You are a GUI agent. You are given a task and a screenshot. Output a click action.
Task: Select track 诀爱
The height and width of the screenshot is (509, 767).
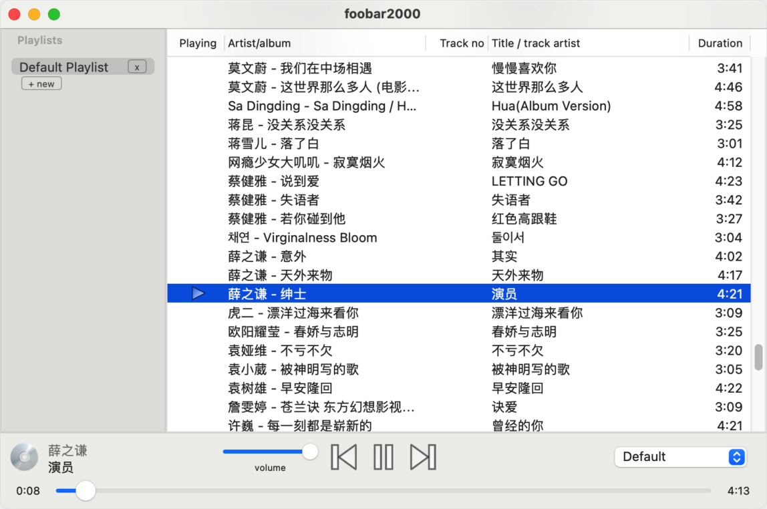pos(504,407)
